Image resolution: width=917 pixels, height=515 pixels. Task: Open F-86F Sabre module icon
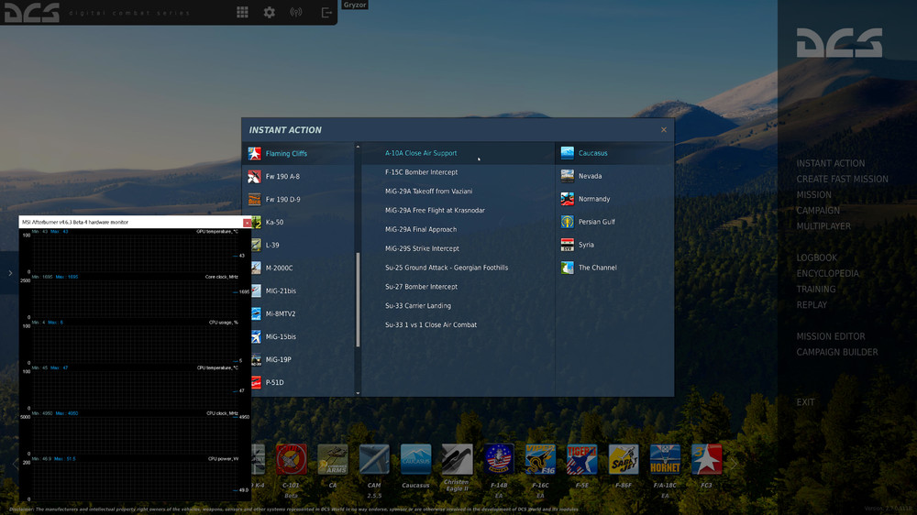tap(624, 459)
